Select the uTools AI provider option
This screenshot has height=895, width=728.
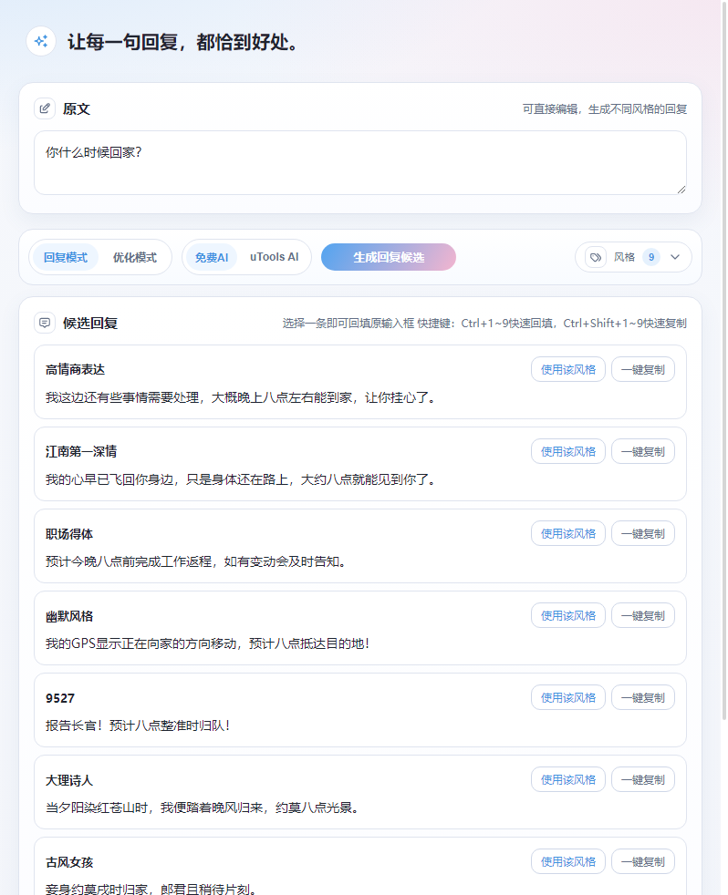[274, 257]
